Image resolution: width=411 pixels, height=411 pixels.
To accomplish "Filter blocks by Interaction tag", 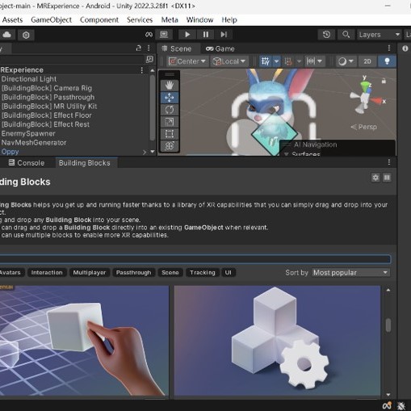I will [47, 272].
